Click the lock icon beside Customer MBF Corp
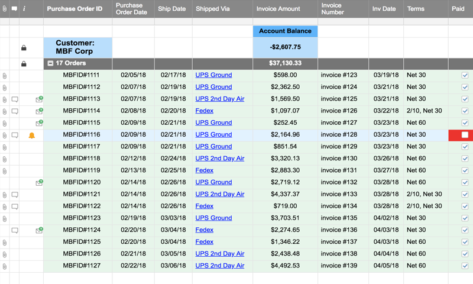The width and height of the screenshot is (473, 284). pyautogui.click(x=24, y=48)
